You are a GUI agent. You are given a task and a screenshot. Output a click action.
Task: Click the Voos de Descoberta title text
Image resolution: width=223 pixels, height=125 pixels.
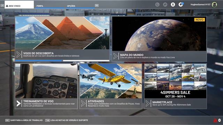tap(38, 53)
